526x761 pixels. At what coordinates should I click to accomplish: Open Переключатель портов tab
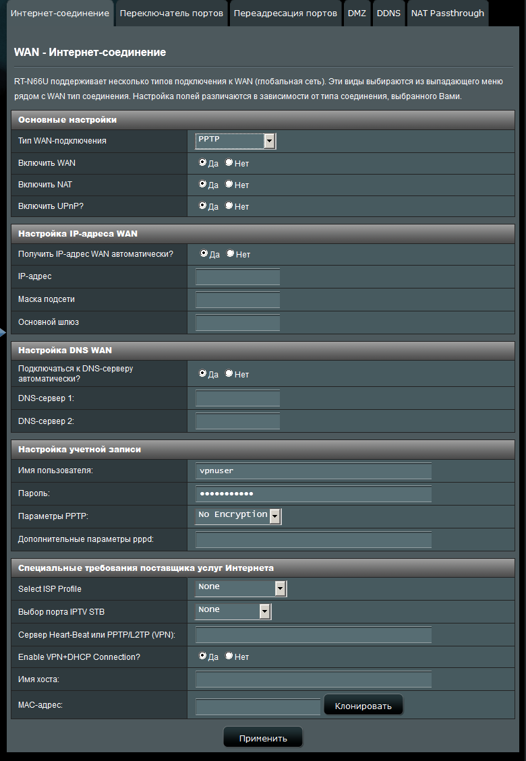coord(171,13)
